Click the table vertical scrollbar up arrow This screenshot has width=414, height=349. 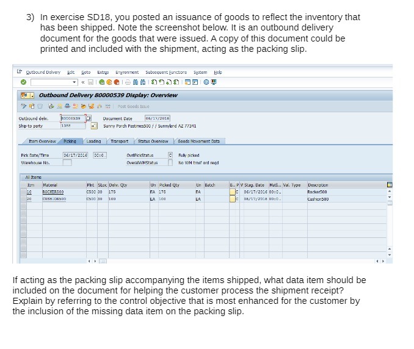click(x=390, y=191)
